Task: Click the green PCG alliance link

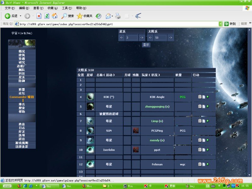Action: pos(183,97)
